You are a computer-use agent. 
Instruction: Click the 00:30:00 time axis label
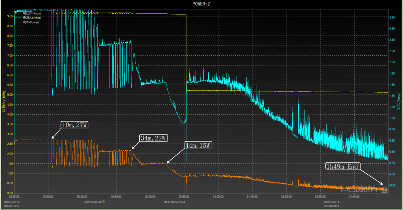click(116, 197)
